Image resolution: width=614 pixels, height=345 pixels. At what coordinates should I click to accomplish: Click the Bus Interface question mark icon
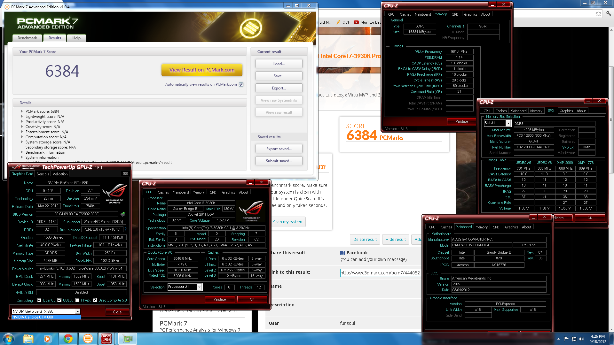(125, 229)
